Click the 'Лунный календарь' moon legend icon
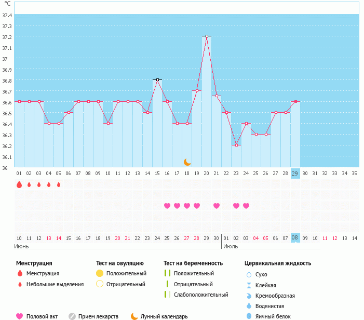This screenshot has height=320, width=364. click(134, 316)
